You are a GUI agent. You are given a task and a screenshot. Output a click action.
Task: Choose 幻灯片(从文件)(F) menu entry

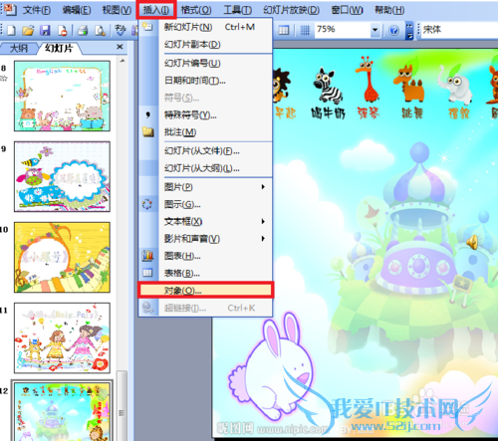(x=205, y=151)
